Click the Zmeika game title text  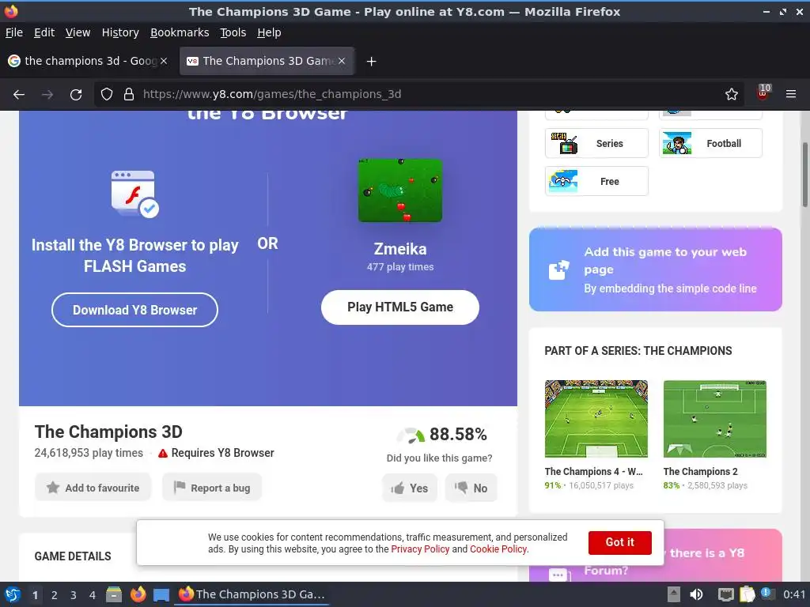point(400,249)
